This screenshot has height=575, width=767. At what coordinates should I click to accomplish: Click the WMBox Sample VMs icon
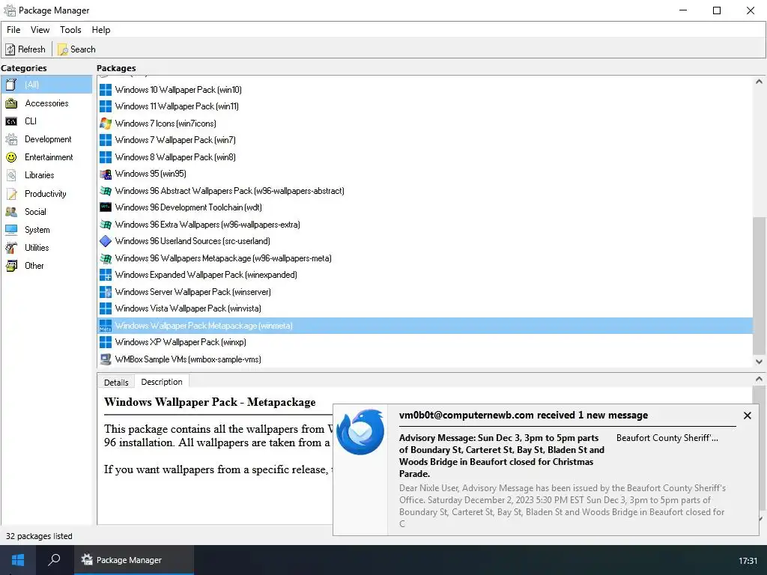[106, 359]
